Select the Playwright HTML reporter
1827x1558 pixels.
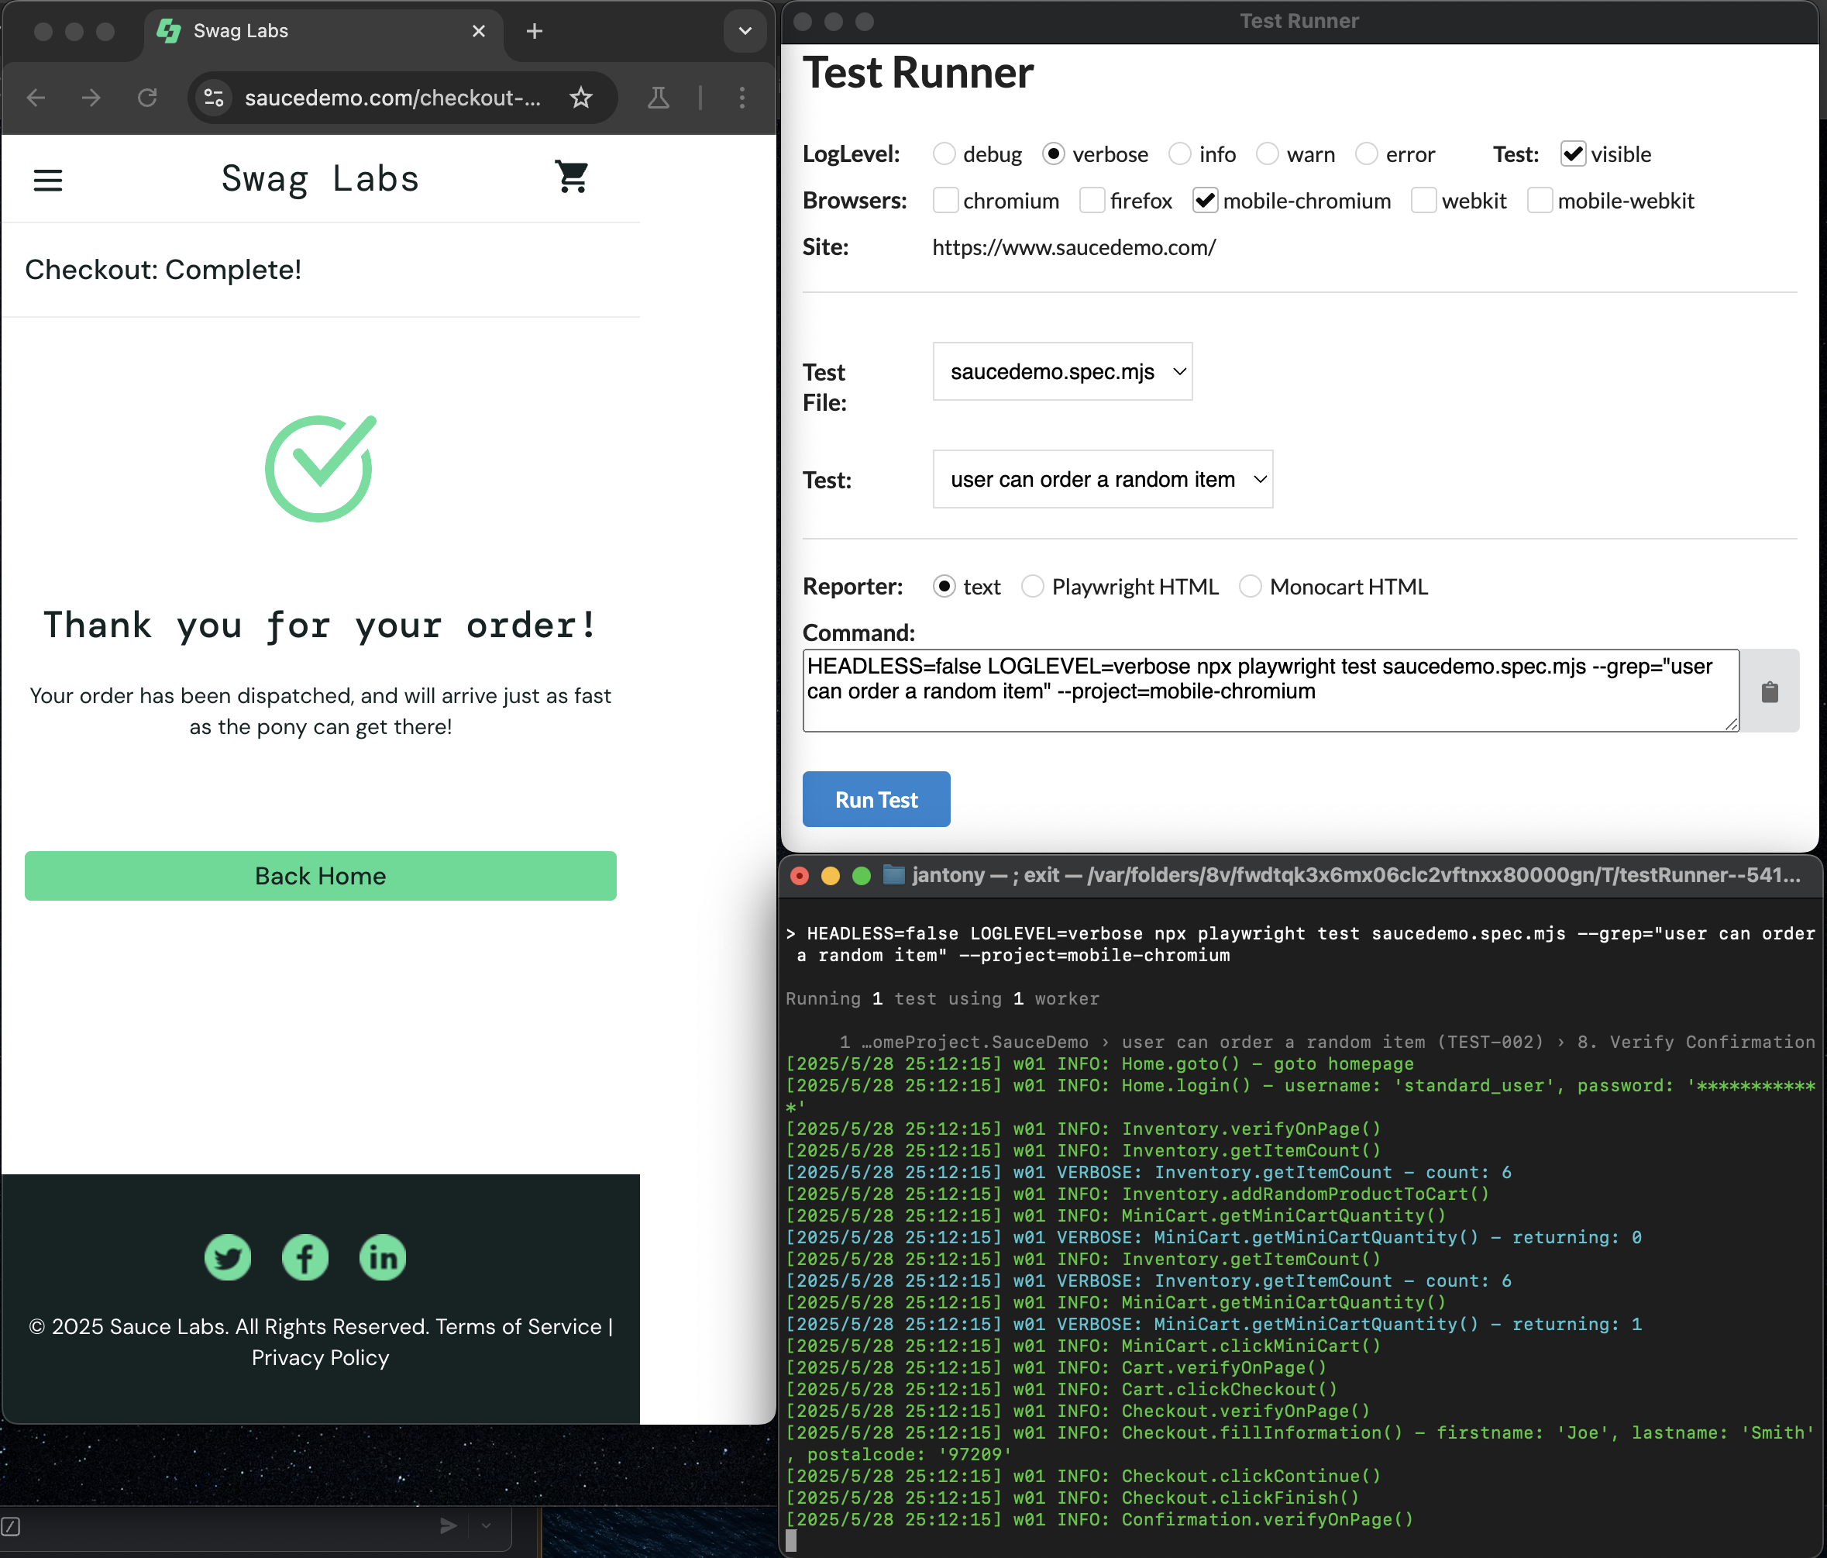point(1033,586)
